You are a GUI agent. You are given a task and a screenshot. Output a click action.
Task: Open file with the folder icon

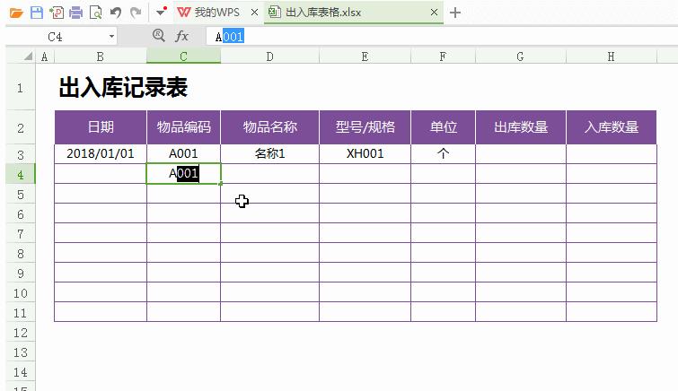(x=16, y=13)
